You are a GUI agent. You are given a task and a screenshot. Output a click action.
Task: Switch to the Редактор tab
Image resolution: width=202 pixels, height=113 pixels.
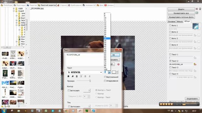(x=32, y=5)
